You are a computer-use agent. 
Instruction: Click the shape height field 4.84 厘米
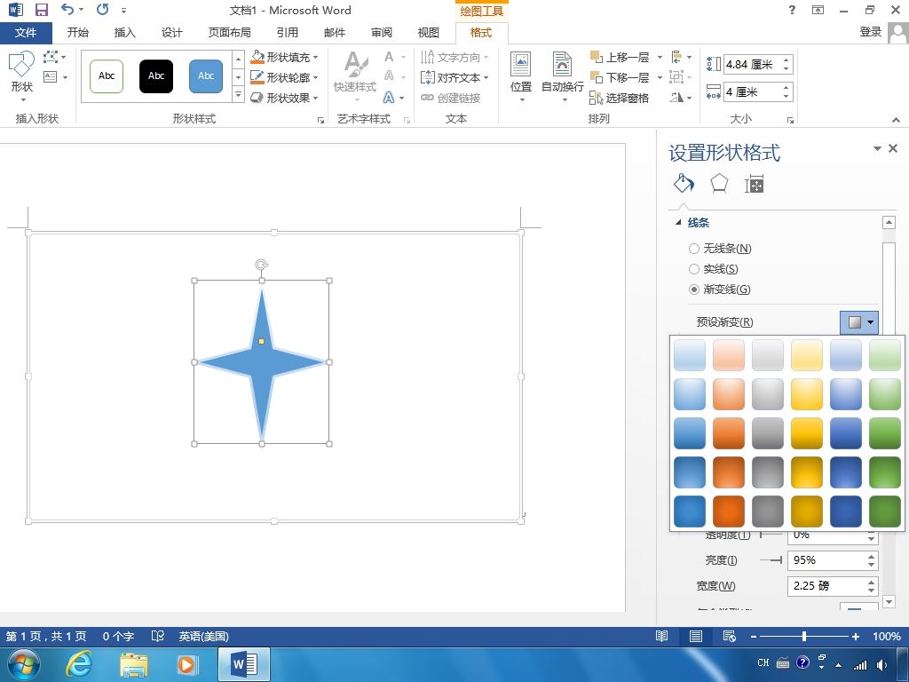pos(752,64)
